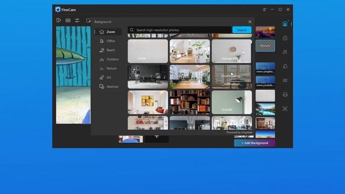Apply the Remove background option
This screenshot has width=345, height=194.
[x=265, y=46]
